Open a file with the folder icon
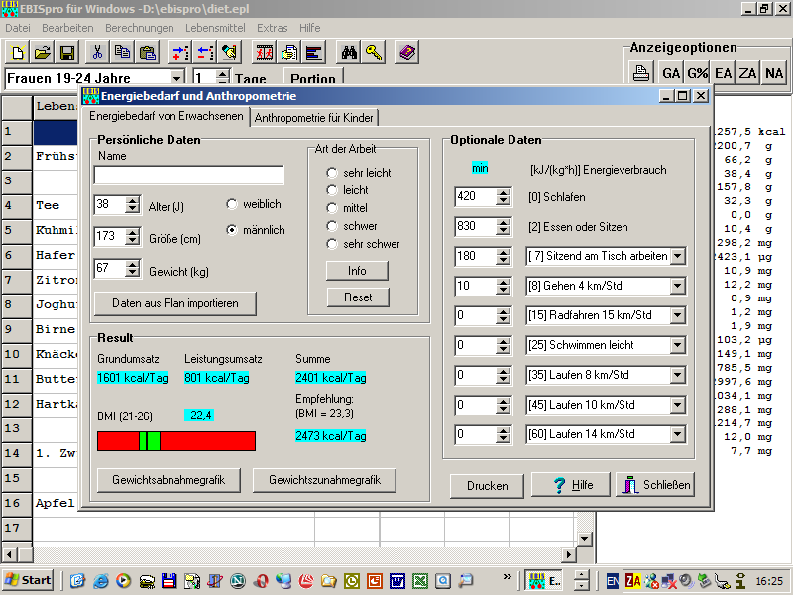The height and width of the screenshot is (595, 793). point(43,53)
